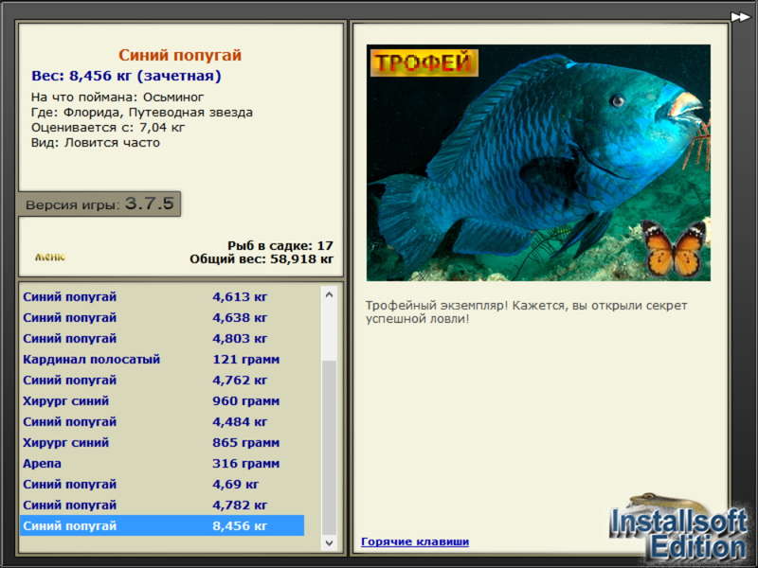Click the scrollbar up arrow in fish list
This screenshot has width=758, height=568.
(x=329, y=294)
